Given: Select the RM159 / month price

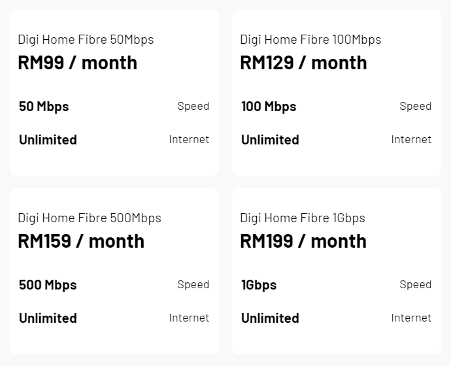Looking at the screenshot, I should pyautogui.click(x=81, y=241).
